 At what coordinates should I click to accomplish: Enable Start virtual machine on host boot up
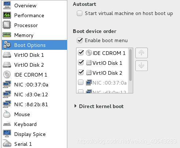[79, 13]
